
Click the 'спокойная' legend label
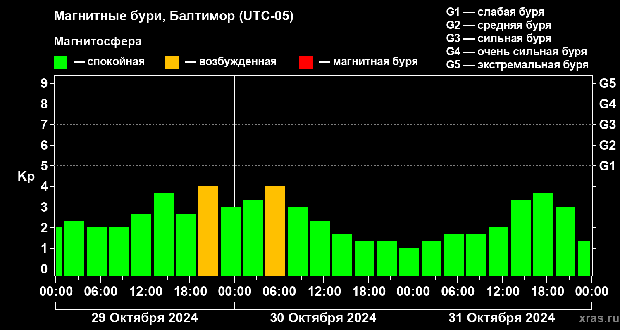click(116, 62)
